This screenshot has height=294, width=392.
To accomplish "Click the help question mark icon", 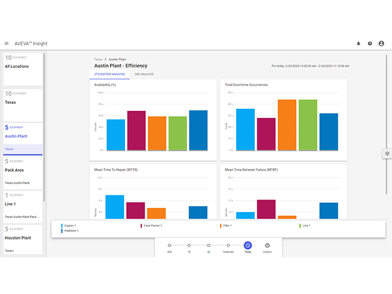I will point(370,43).
